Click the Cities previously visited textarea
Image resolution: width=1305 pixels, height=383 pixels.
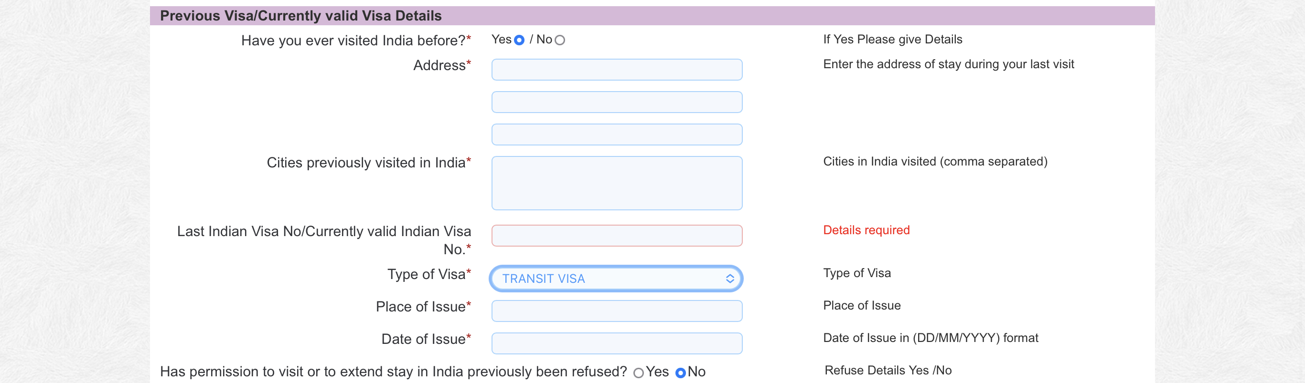click(617, 183)
